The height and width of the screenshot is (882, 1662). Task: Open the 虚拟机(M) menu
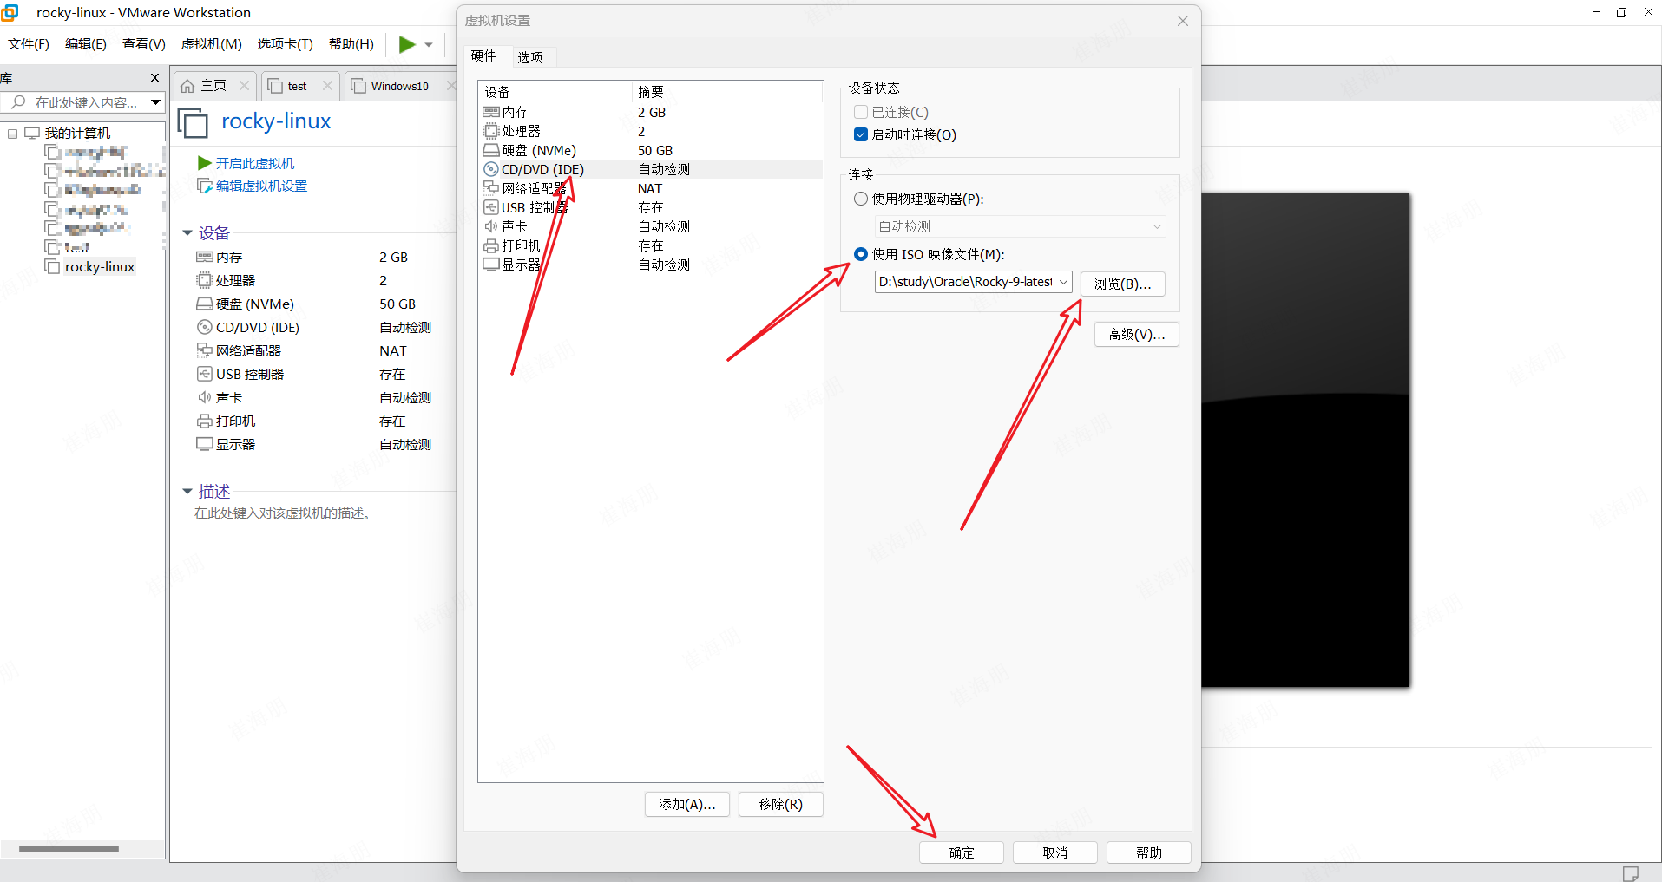point(212,44)
